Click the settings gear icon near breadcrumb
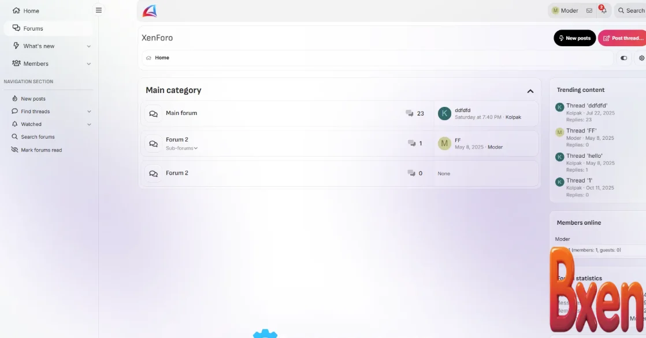646x338 pixels. pyautogui.click(x=641, y=58)
